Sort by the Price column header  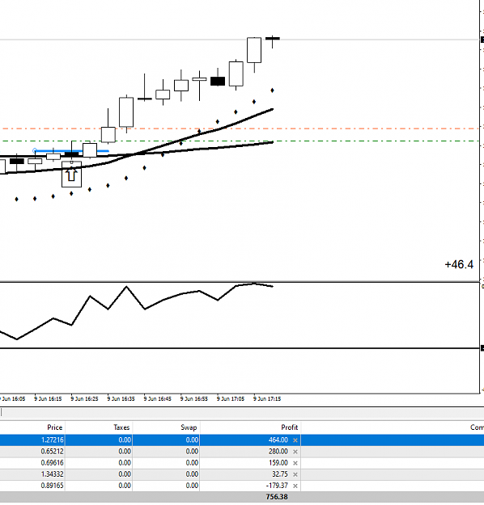tap(54, 427)
